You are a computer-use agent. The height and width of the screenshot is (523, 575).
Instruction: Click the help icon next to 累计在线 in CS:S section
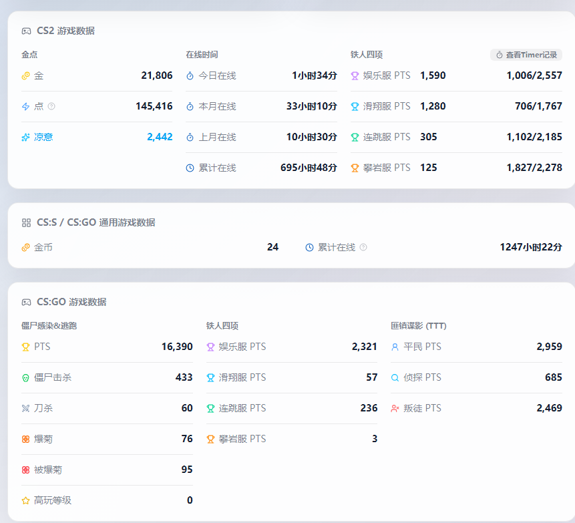[x=363, y=247]
